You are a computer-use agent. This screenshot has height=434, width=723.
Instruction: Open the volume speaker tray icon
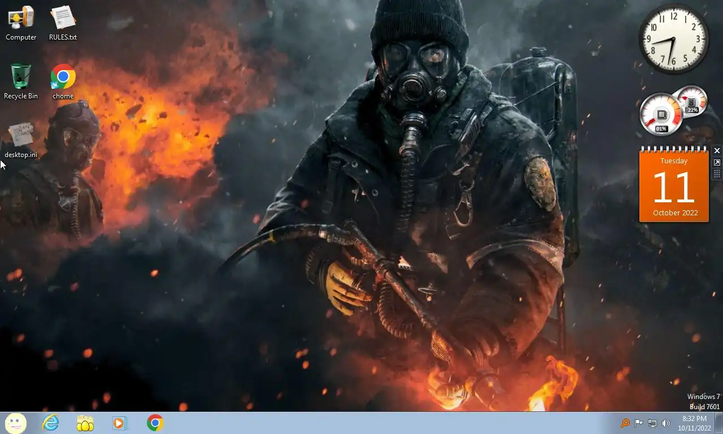pos(666,423)
